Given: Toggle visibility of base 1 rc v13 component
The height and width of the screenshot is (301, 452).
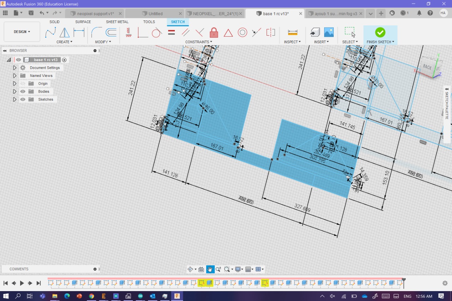Looking at the screenshot, I should (x=18, y=60).
